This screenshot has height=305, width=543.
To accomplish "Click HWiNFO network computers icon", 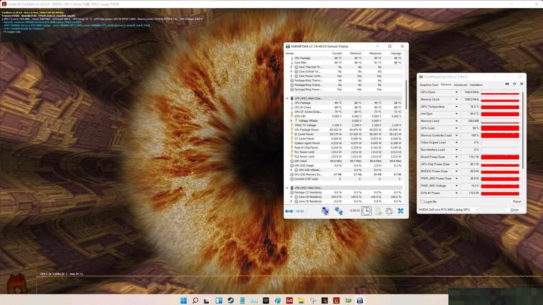I will (x=339, y=211).
